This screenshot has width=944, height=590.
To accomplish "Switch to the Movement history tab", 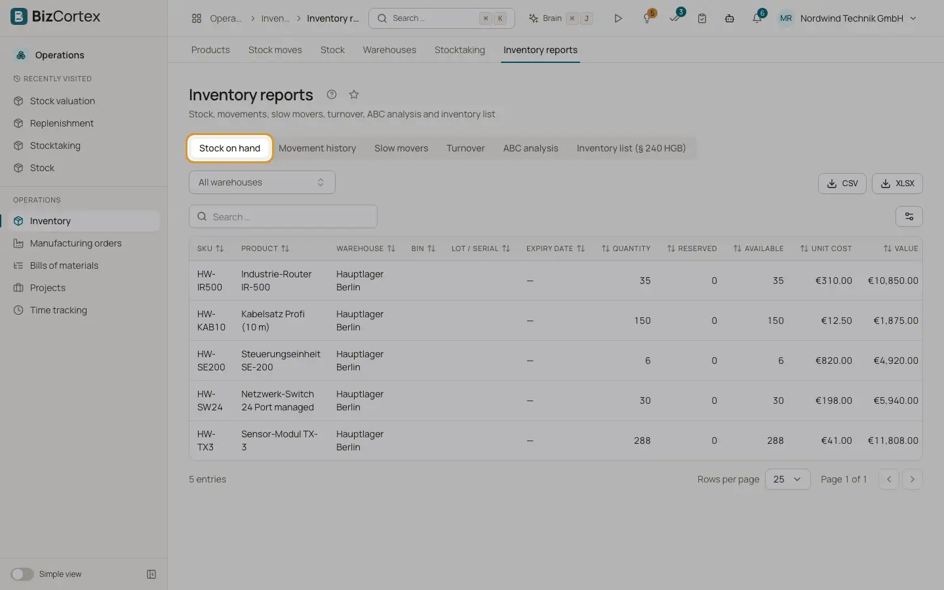I will [317, 148].
